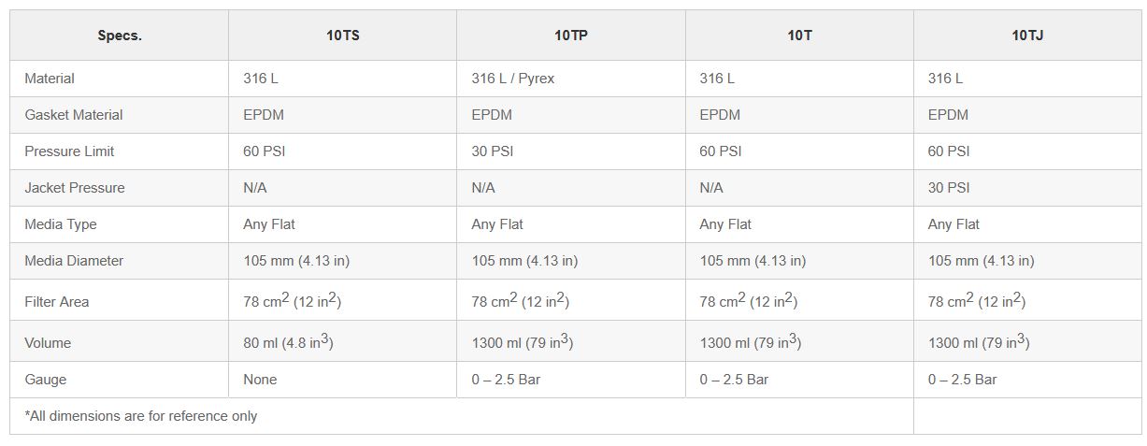The image size is (1147, 446).
Task: Click the Jacket Pressure row label
Action: pos(74,188)
